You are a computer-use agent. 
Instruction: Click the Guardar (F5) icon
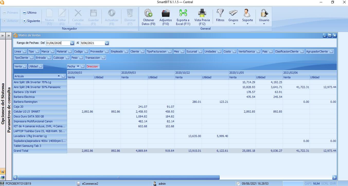tap(93, 13)
